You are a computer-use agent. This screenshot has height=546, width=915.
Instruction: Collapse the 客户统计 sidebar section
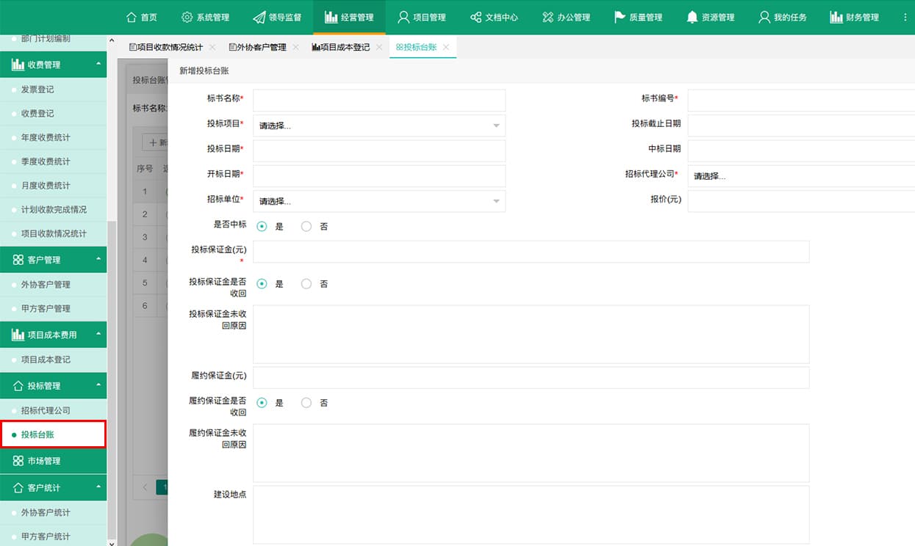tap(98, 488)
